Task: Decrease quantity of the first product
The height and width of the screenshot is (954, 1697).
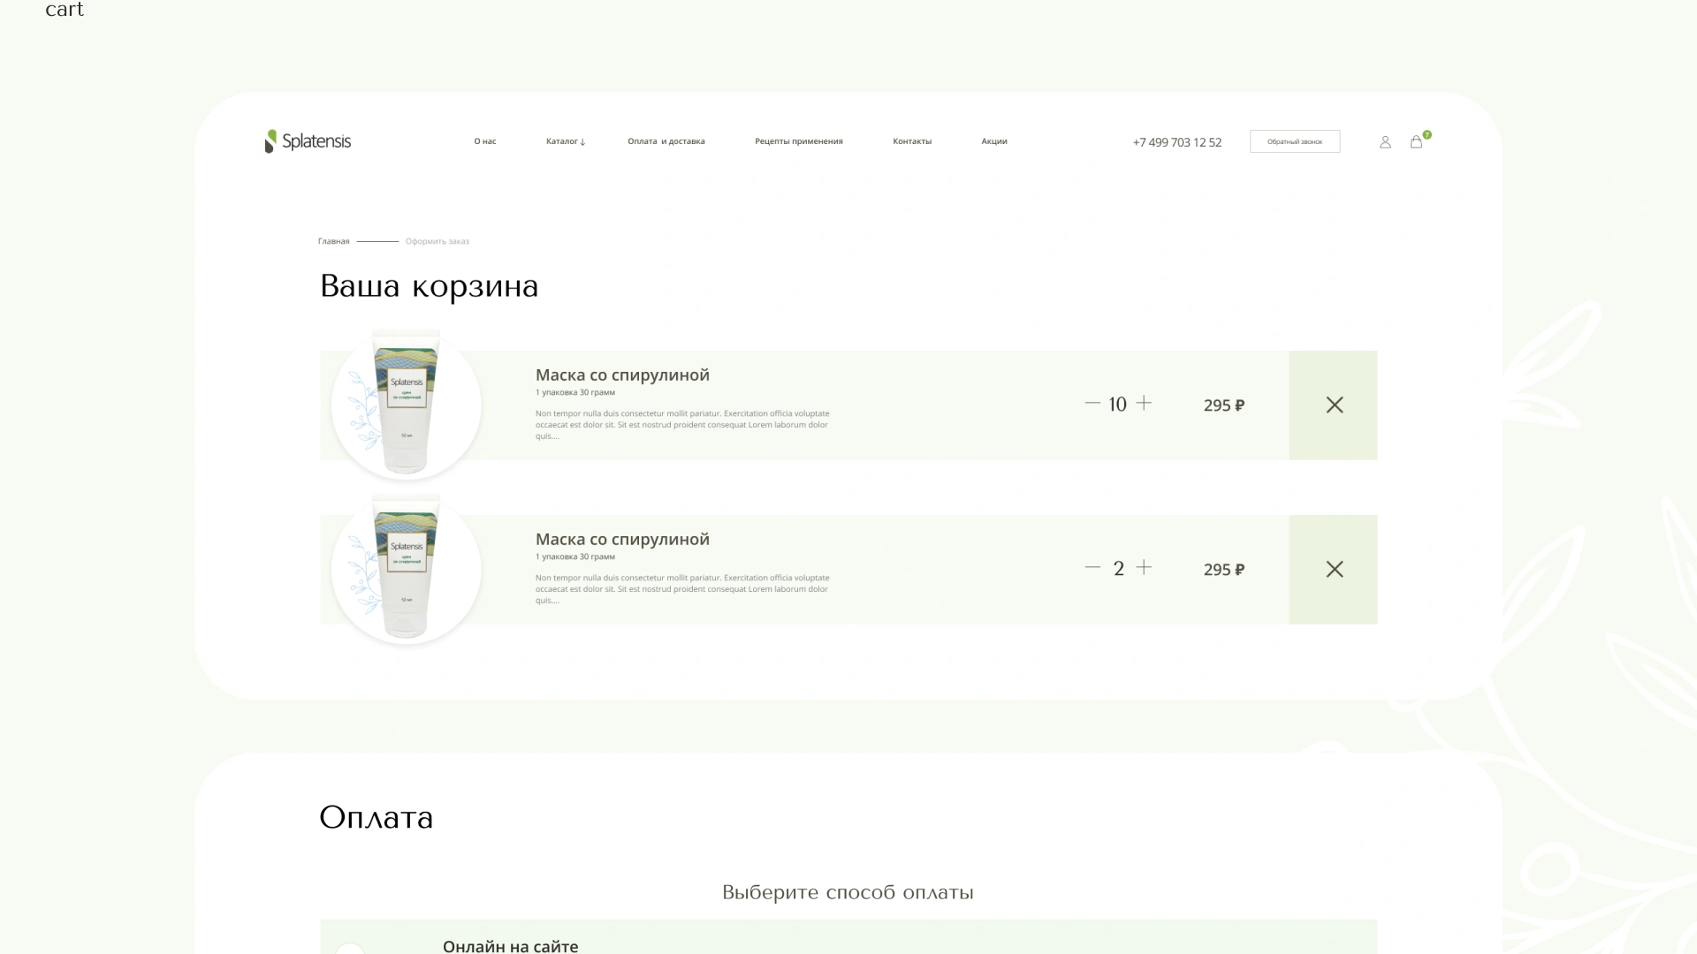Action: [1092, 404]
